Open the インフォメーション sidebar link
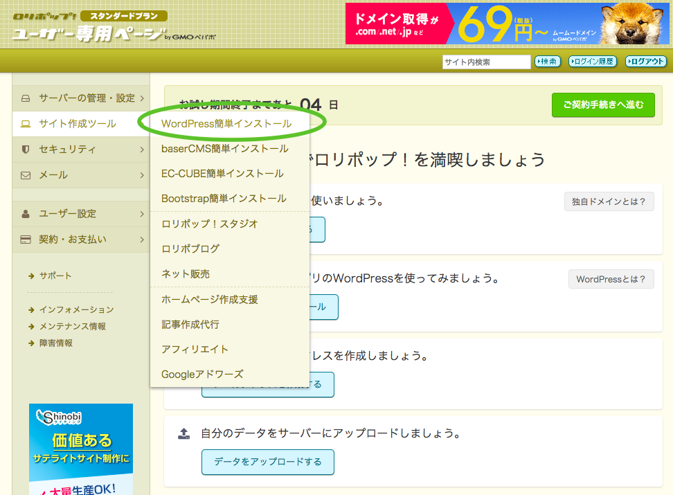The height and width of the screenshot is (495, 673). tap(76, 310)
